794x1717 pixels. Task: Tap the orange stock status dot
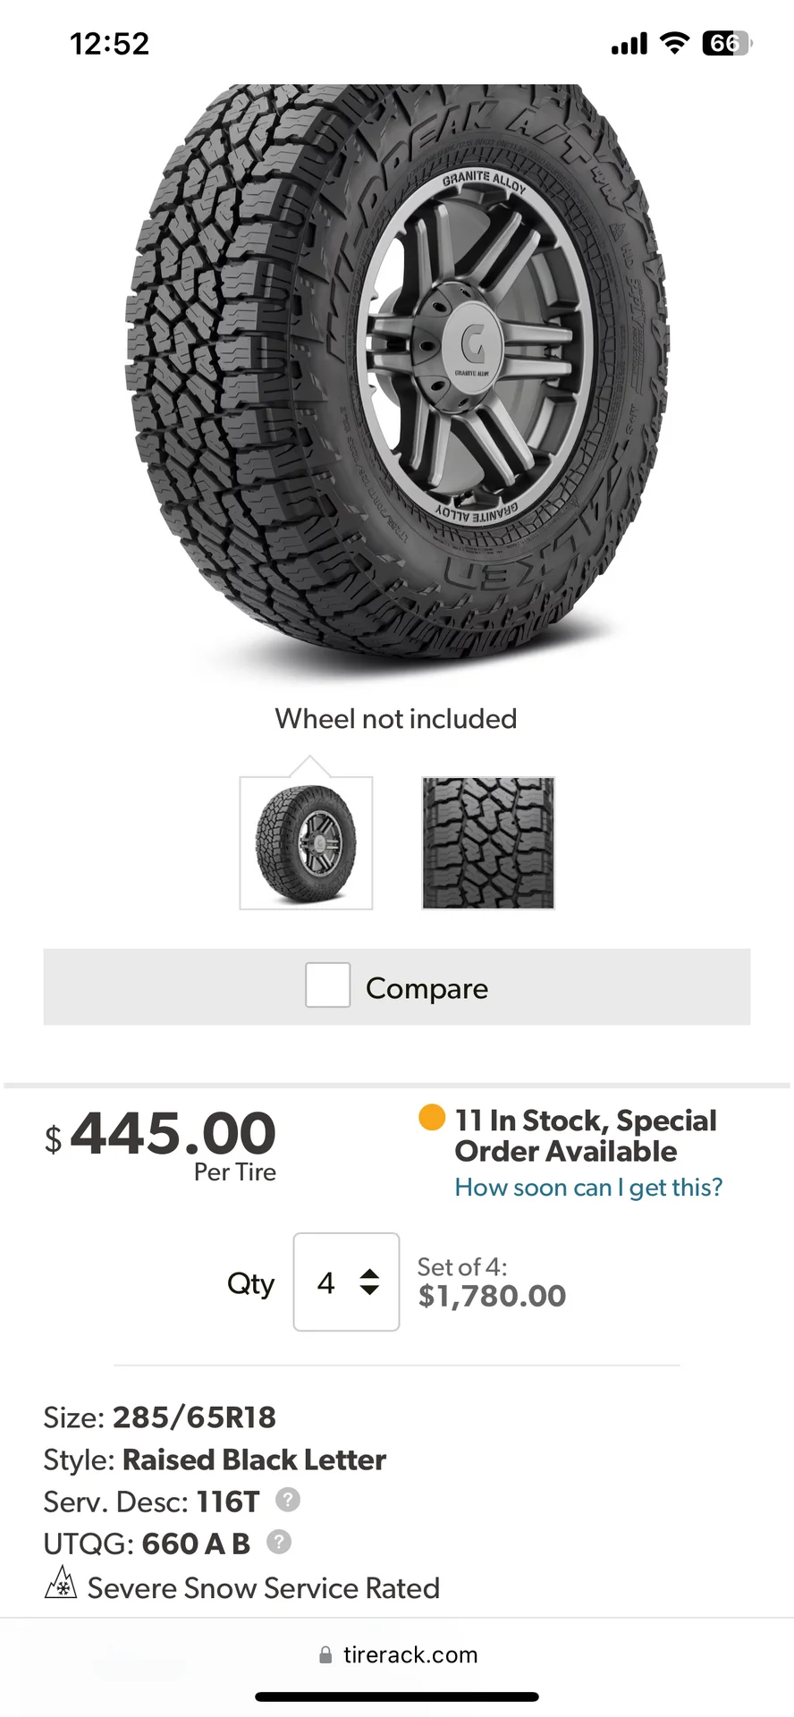click(x=432, y=1118)
